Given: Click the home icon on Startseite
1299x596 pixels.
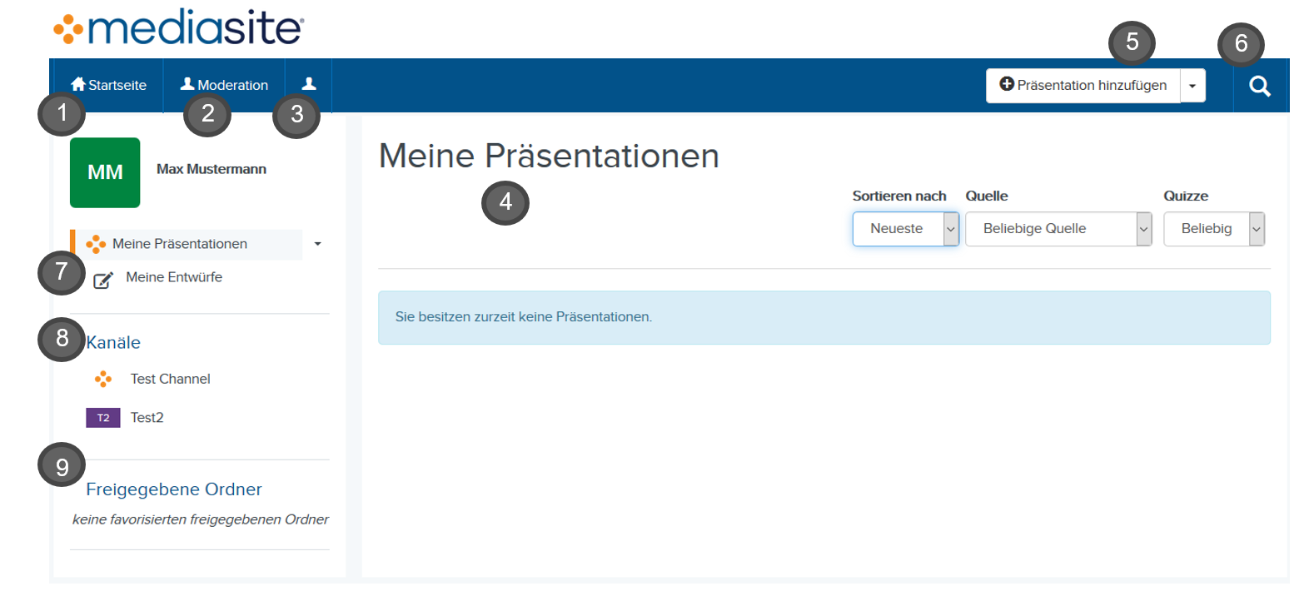Looking at the screenshot, I should coord(77,85).
